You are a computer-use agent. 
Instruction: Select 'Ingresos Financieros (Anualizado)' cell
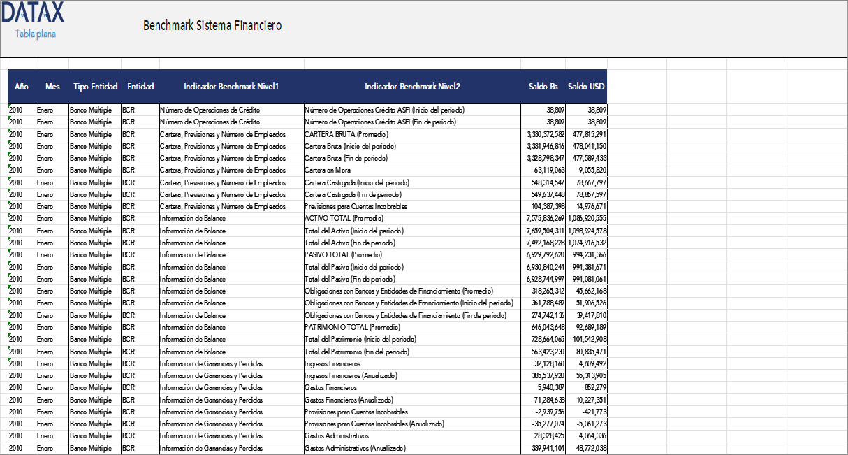412,375
